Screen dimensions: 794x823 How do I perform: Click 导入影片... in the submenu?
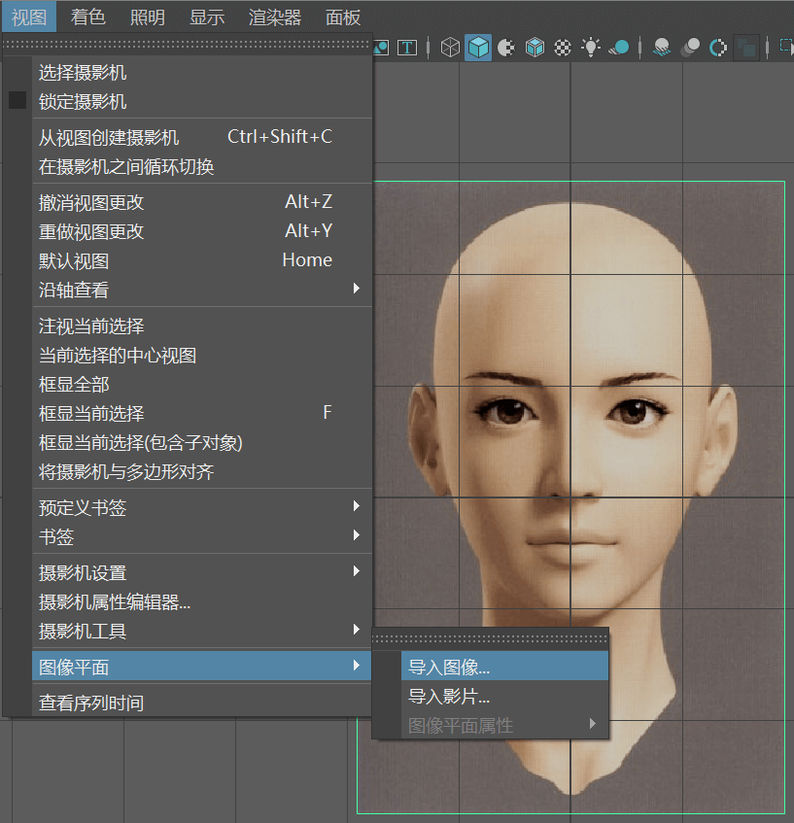[504, 696]
